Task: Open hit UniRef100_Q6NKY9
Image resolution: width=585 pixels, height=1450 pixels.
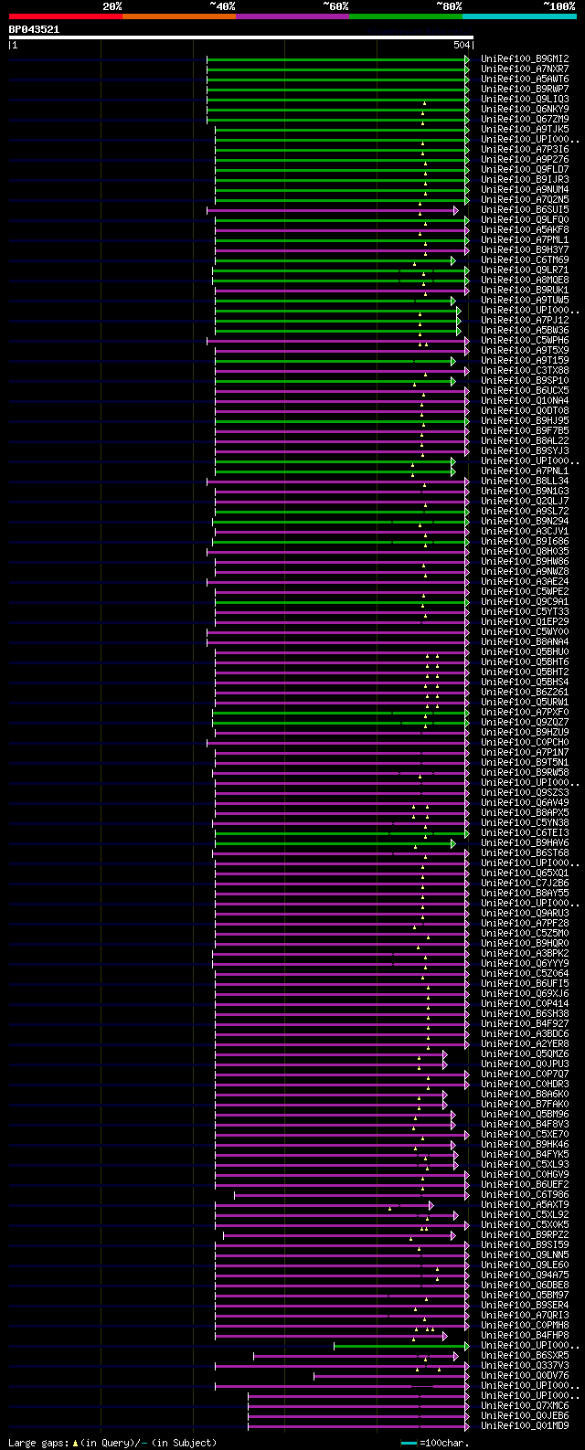Action: click(525, 109)
